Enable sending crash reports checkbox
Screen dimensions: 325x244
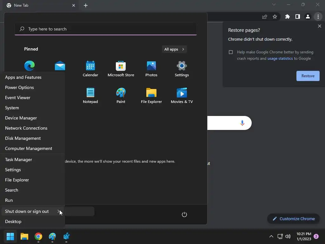231,52
